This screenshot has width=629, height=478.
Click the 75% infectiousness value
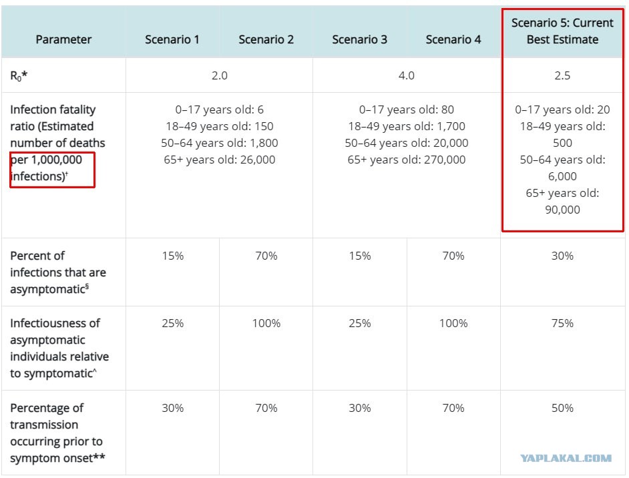coord(562,323)
